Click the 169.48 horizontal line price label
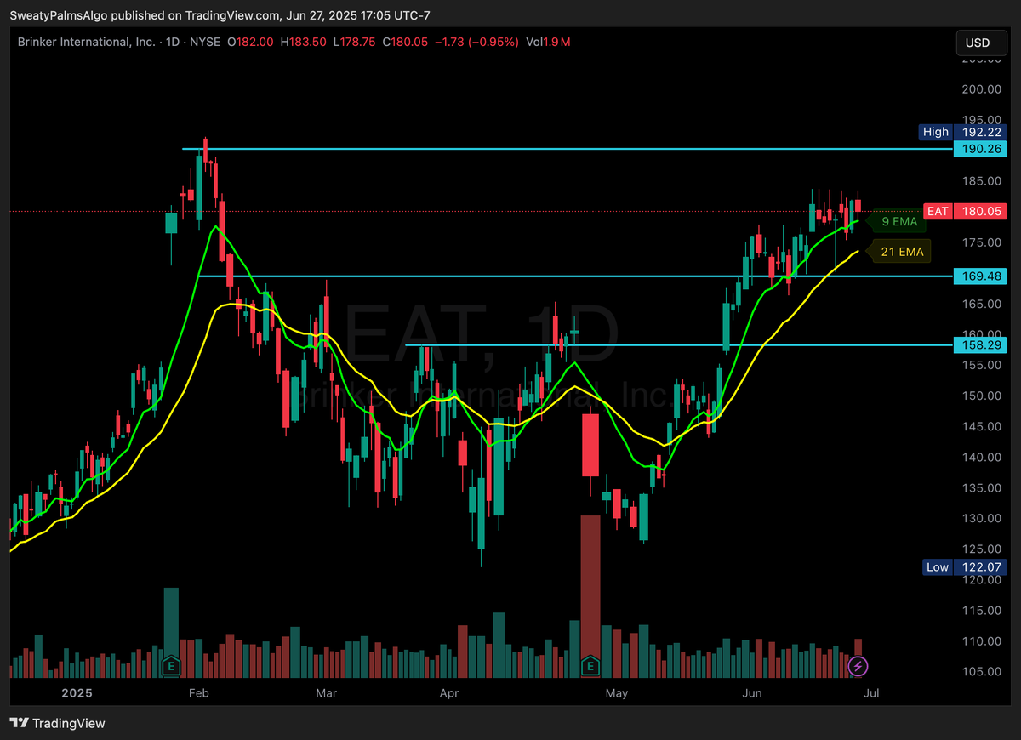The height and width of the screenshot is (740, 1021). [980, 276]
